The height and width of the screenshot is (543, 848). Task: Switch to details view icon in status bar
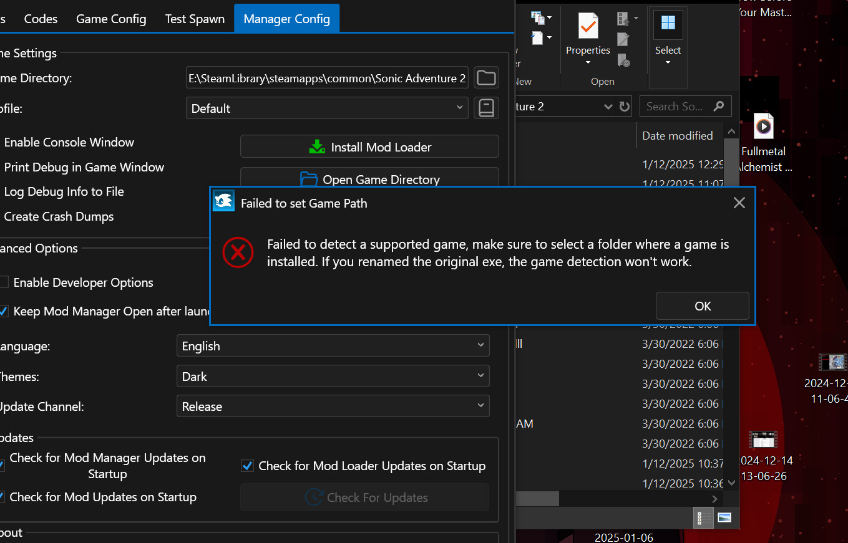click(704, 517)
